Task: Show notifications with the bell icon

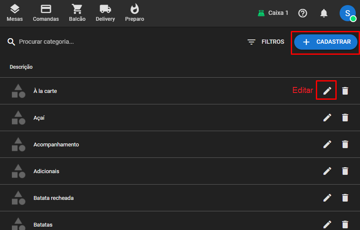Action: click(324, 13)
